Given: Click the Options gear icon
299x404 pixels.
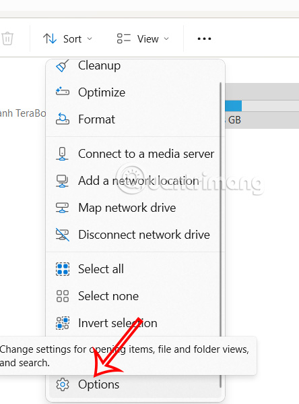Looking at the screenshot, I should pyautogui.click(x=62, y=384).
